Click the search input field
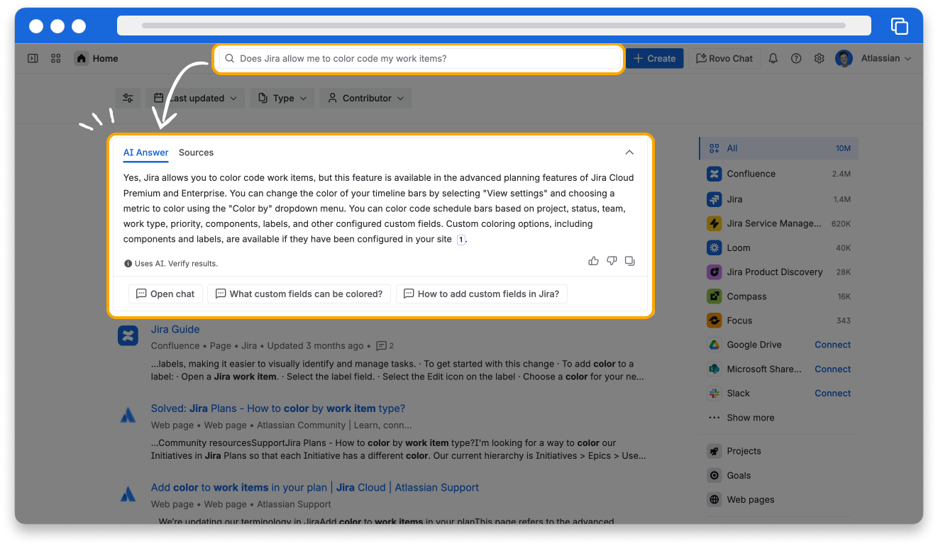Image resolution: width=938 pixels, height=546 pixels. tap(419, 59)
